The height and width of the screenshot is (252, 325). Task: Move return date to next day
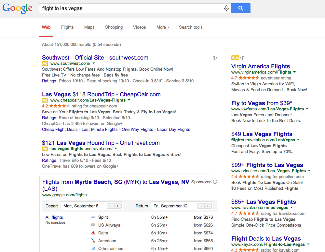point(208,206)
